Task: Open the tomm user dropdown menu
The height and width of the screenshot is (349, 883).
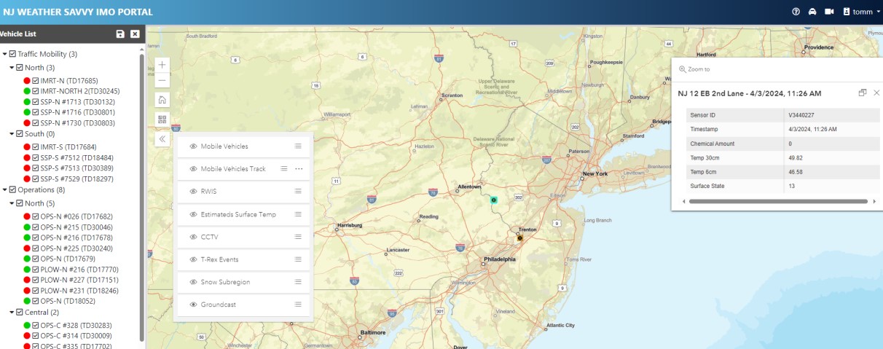Action: coord(862,12)
